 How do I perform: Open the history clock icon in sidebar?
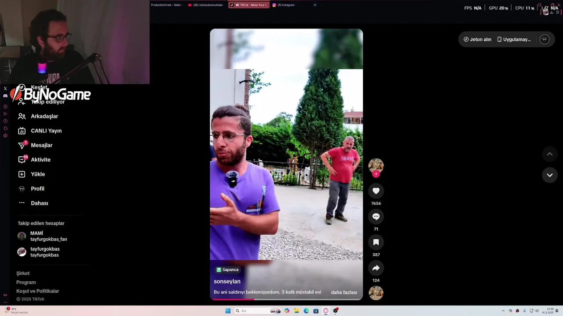click(x=5, y=121)
